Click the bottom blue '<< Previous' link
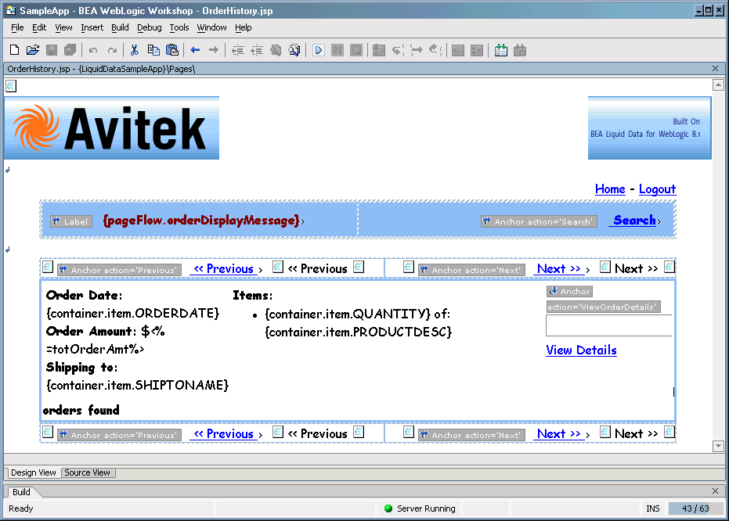Screen dimensions: 729x521 (x=224, y=434)
